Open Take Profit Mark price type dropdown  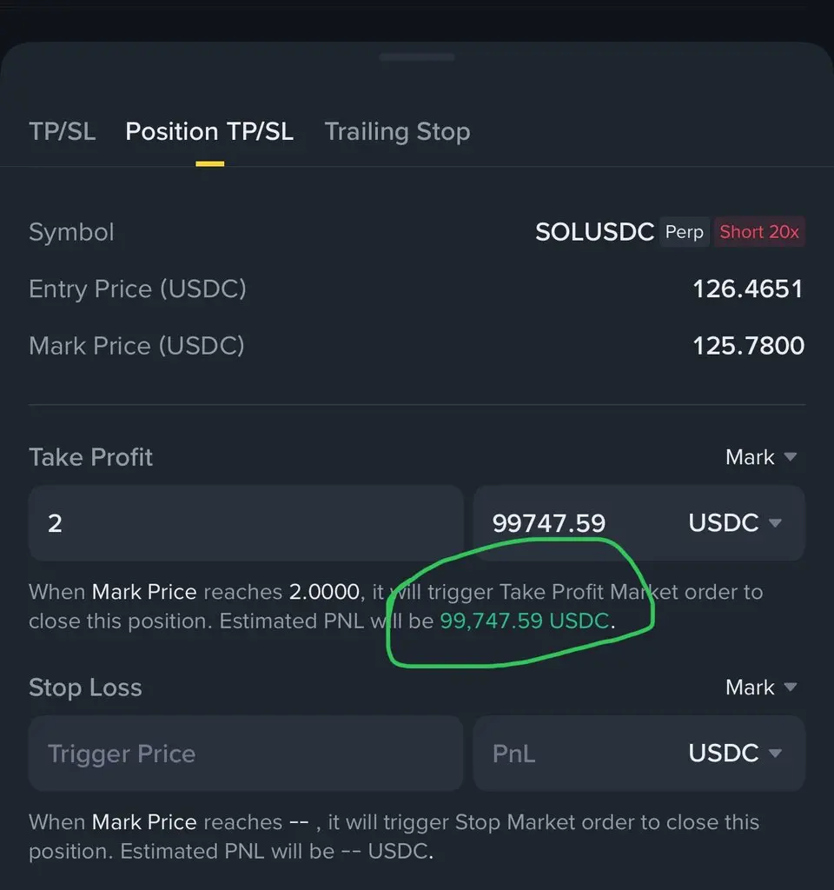point(761,457)
